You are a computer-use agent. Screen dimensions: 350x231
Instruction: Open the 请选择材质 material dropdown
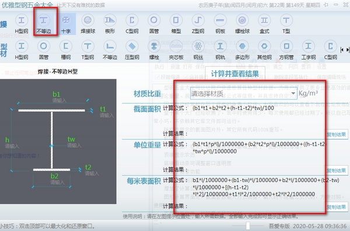(244, 93)
